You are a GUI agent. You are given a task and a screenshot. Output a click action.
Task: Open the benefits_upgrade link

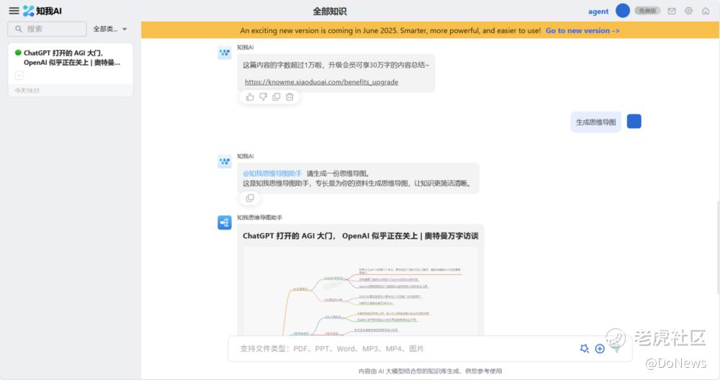[x=321, y=82]
